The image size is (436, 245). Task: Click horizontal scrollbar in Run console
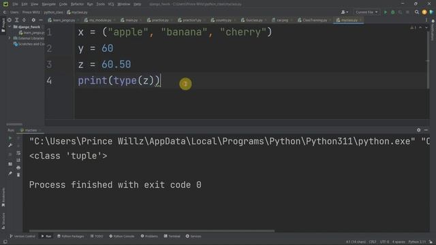tap(152, 231)
